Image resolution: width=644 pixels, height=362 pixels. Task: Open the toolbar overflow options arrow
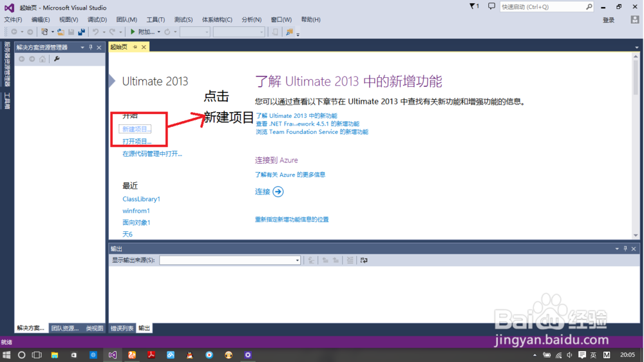298,33
